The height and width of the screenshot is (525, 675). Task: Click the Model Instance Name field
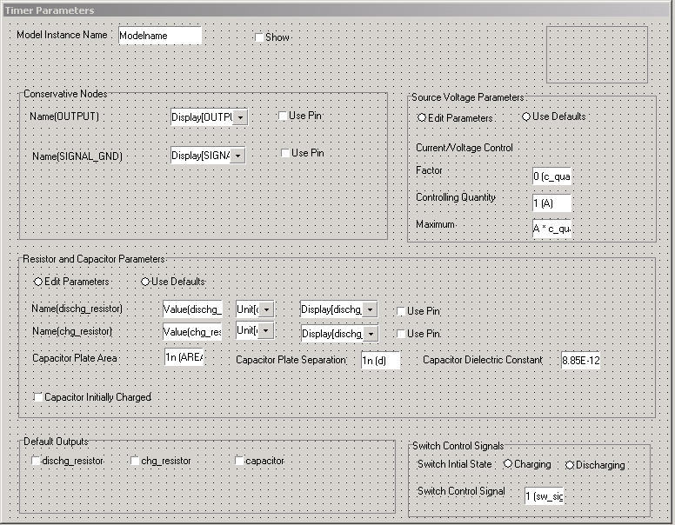coord(158,36)
